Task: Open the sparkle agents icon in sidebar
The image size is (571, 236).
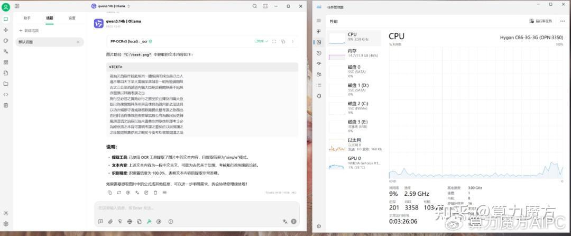Action: point(6,30)
